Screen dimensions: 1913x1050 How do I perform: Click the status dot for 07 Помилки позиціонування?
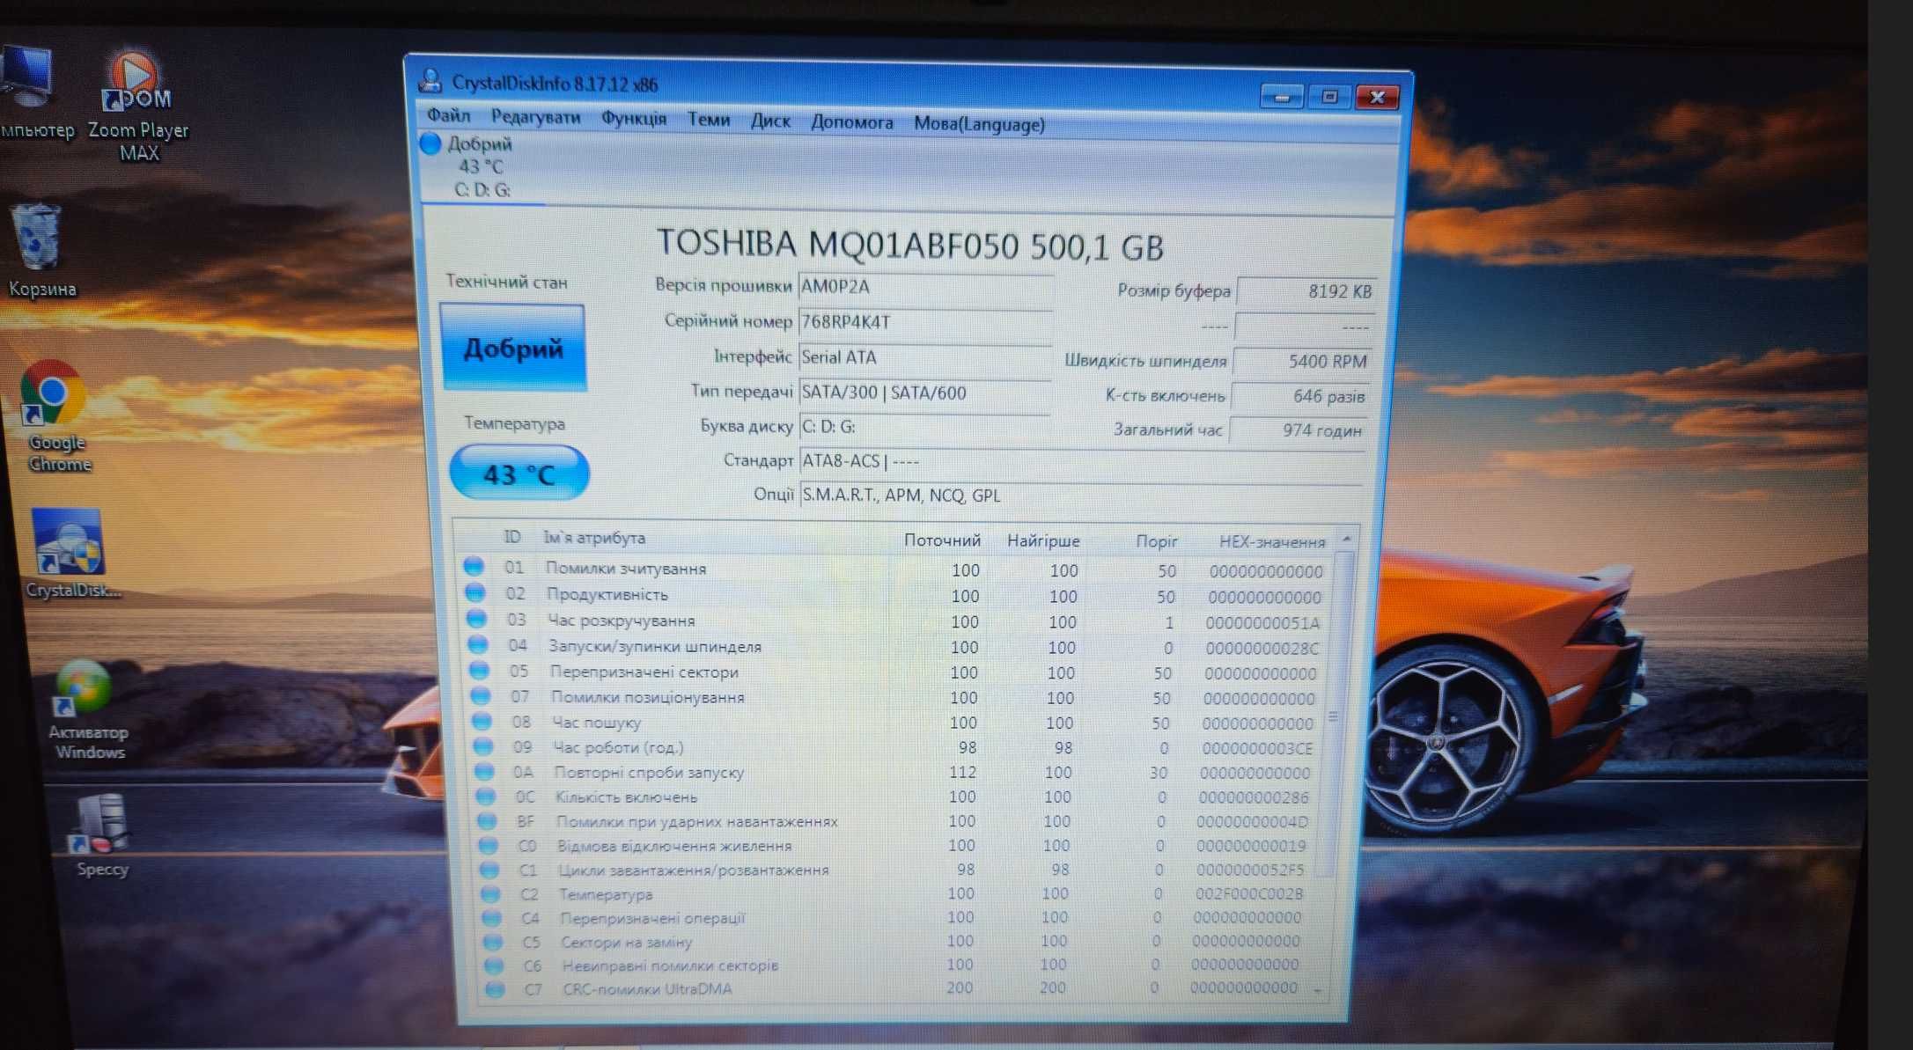pos(481,695)
